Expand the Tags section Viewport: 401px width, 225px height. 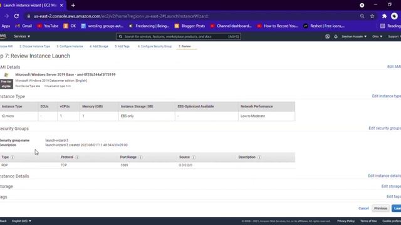point(4,197)
